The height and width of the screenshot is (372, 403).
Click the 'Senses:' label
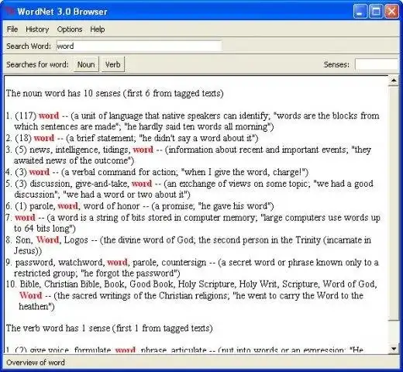click(x=336, y=64)
